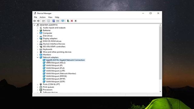194x109 pixels.
Task: Select the Batteries category icon
Action: [41, 30]
